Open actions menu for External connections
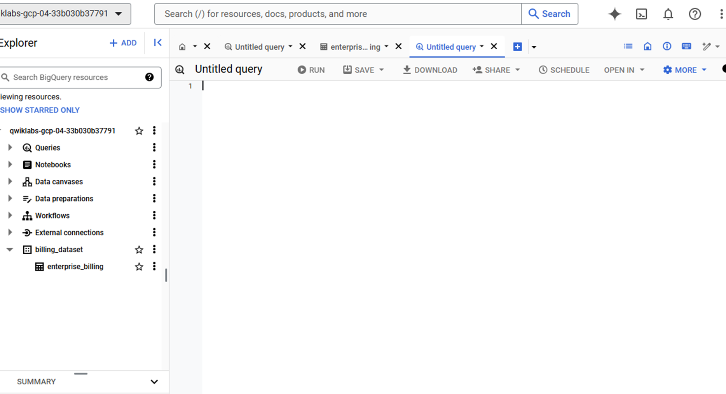This screenshot has height=394, width=726. point(154,233)
